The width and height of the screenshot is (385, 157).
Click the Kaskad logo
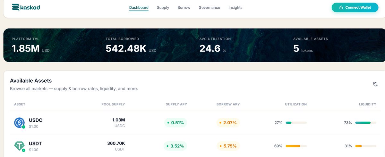pyautogui.click(x=26, y=7)
